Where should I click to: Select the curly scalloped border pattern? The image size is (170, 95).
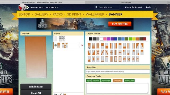pos(120,59)
